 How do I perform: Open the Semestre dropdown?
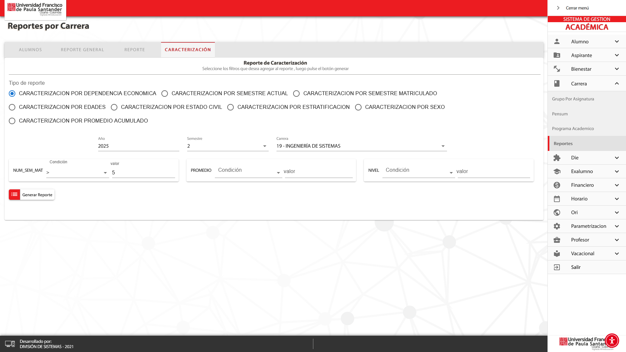tap(228, 146)
